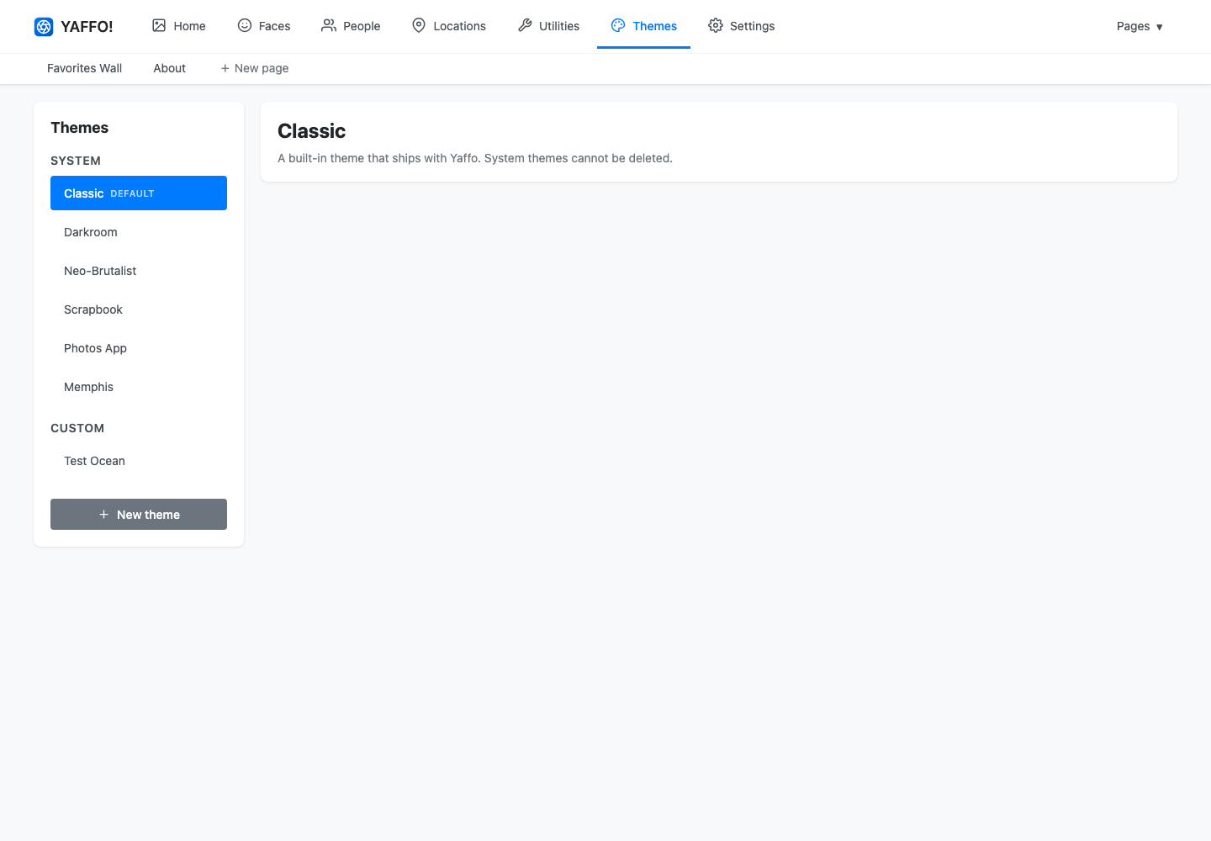
Task: Click the plus icon beside New page
Action: click(x=225, y=68)
